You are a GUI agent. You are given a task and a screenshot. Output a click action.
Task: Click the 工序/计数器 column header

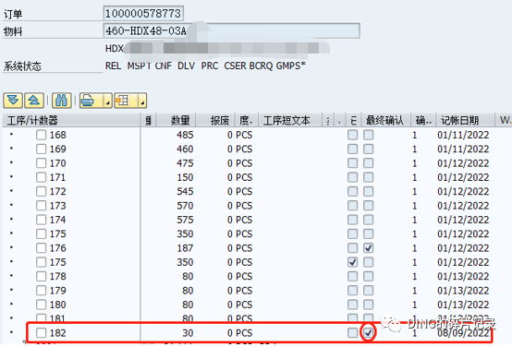pos(71,120)
